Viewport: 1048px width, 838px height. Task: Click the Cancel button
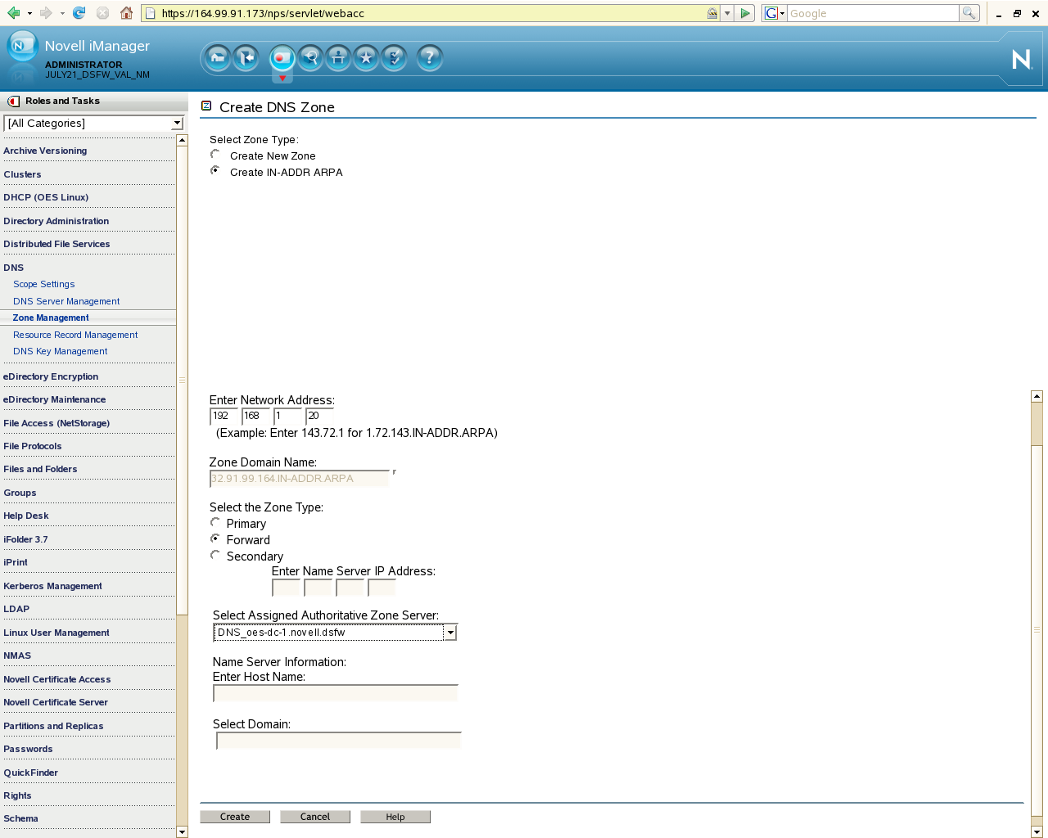point(315,817)
